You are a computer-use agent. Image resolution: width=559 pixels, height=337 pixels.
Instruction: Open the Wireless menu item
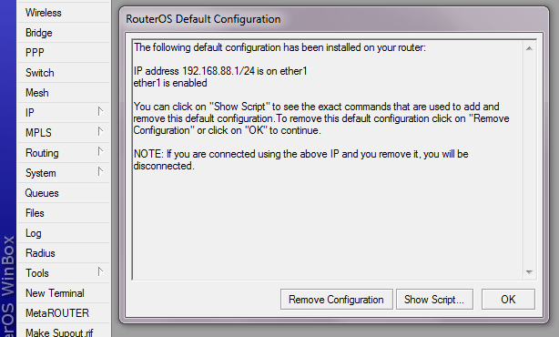pyautogui.click(x=64, y=13)
